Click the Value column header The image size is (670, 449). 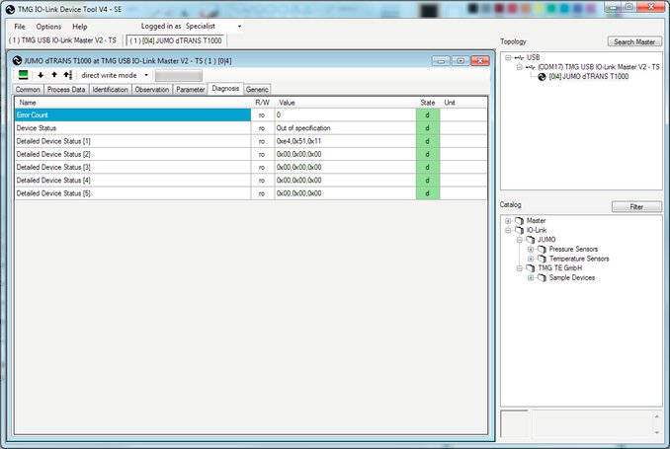(x=345, y=103)
